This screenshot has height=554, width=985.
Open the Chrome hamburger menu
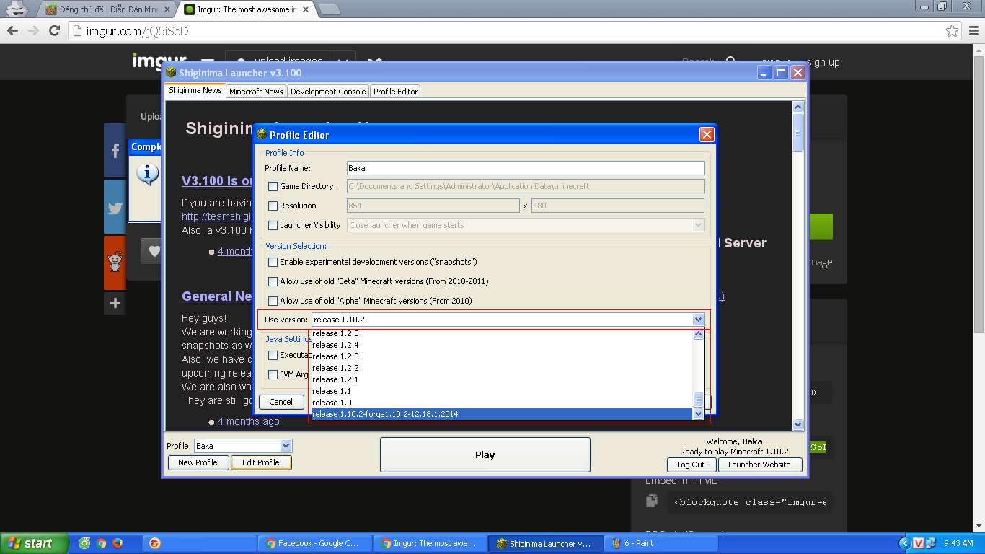pos(973,31)
